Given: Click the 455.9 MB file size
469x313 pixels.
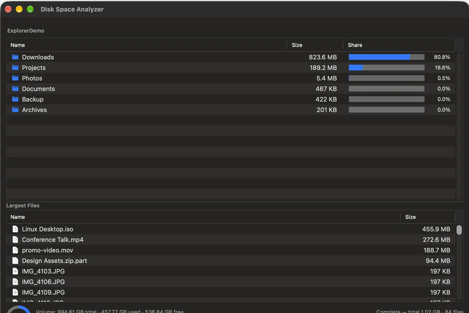Looking at the screenshot, I should 436,229.
